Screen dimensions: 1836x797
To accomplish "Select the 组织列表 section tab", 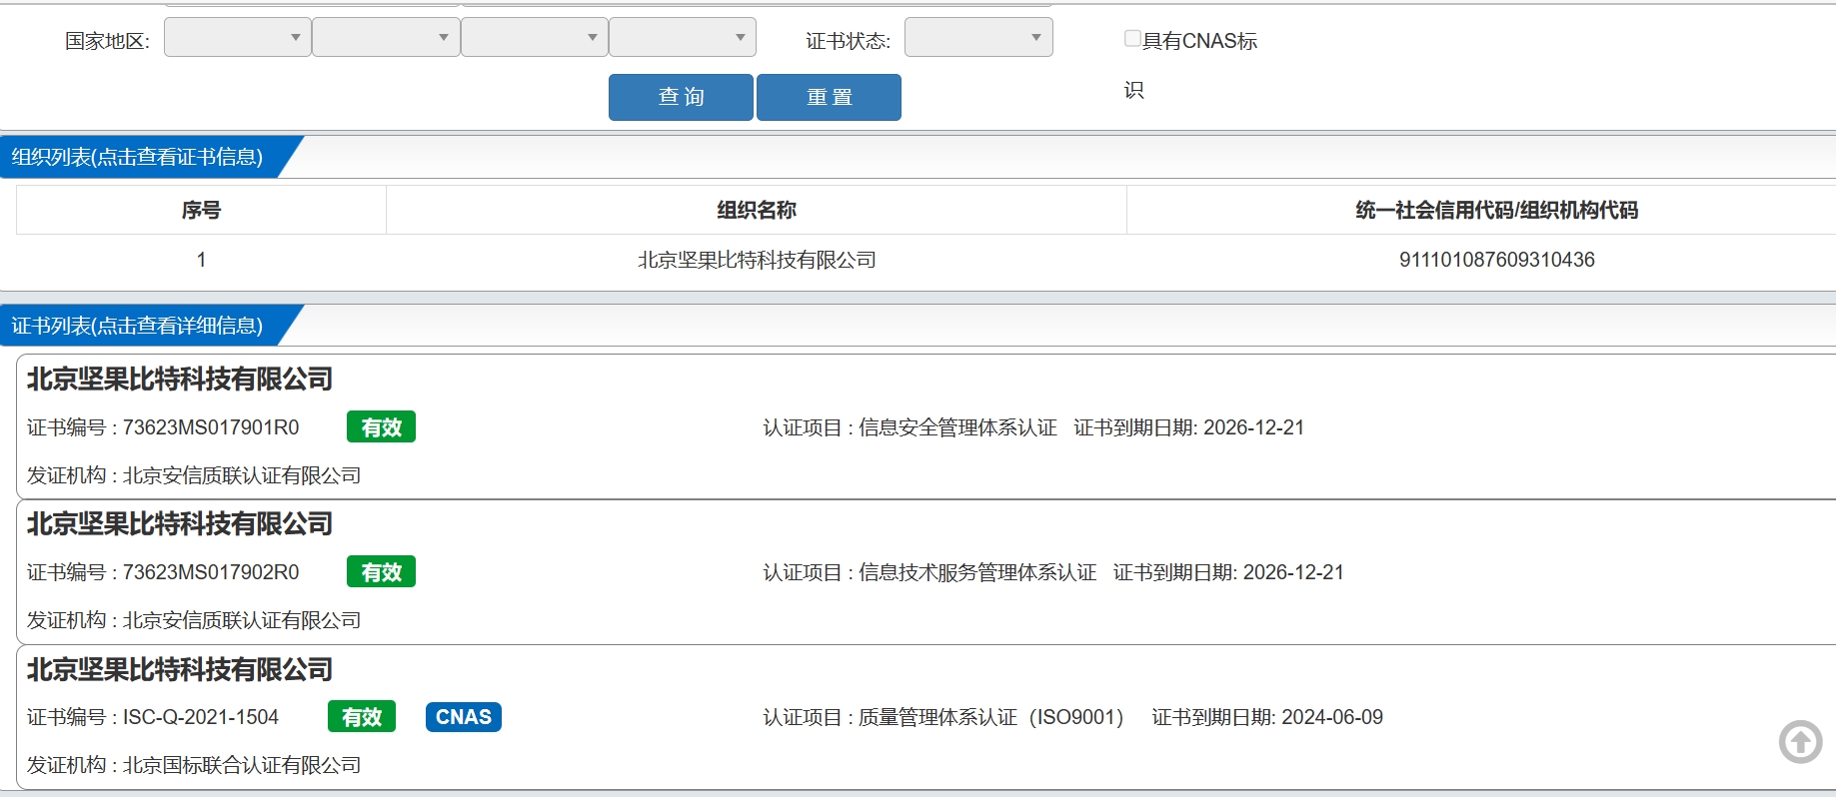I will tap(138, 157).
